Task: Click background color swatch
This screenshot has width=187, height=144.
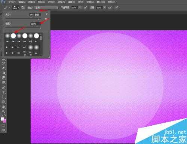Action: click(x=5, y=121)
